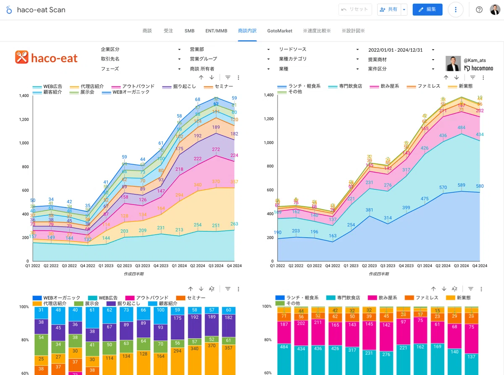Open sort/filter icon on industry bar chart
The height and width of the screenshot is (375, 504).
(x=471, y=289)
